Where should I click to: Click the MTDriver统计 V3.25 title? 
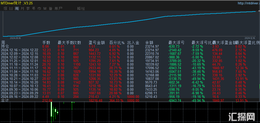tap(16, 3)
